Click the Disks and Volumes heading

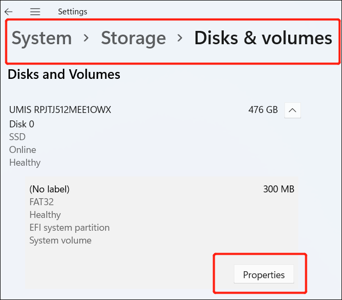pyautogui.click(x=64, y=75)
